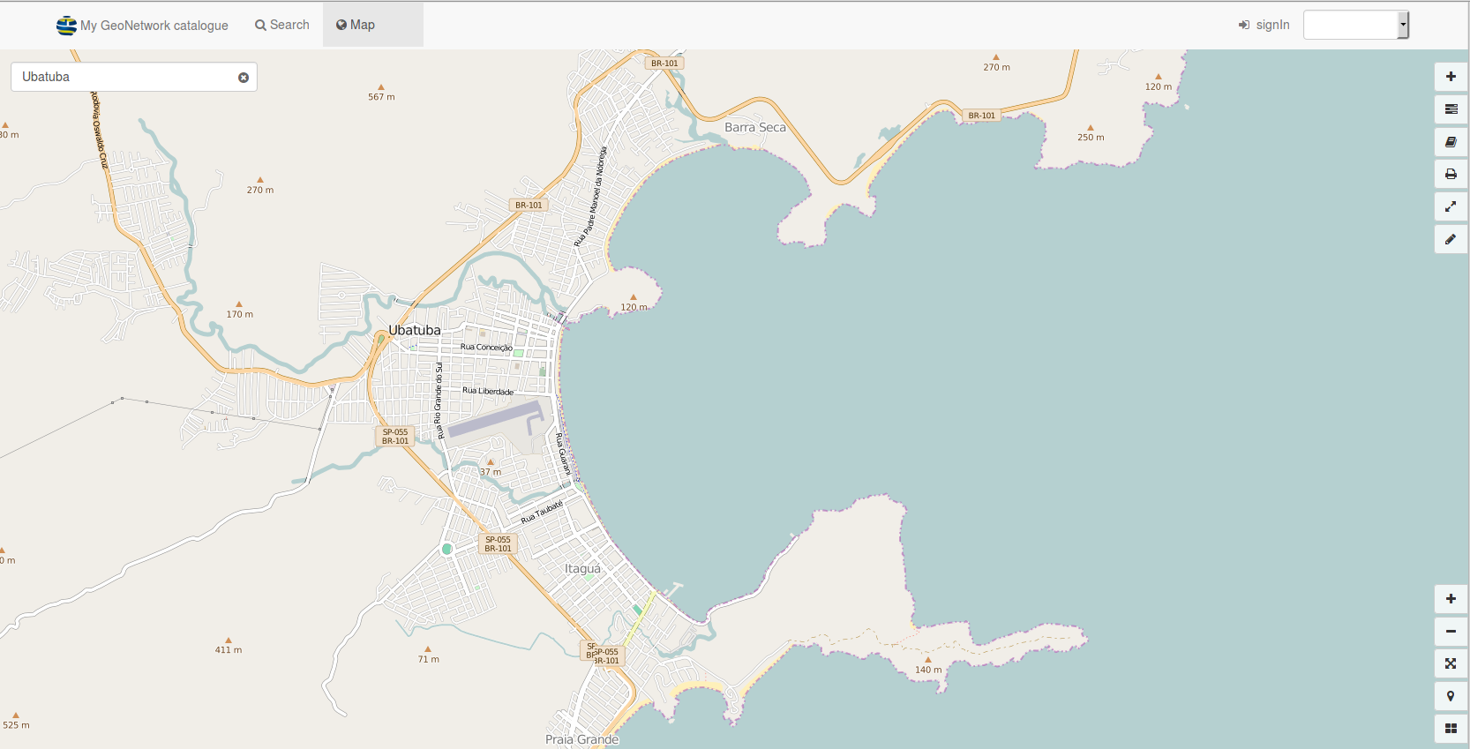Zoom in using the lower plus button
Image resolution: width=1470 pixels, height=749 pixels.
click(1451, 599)
